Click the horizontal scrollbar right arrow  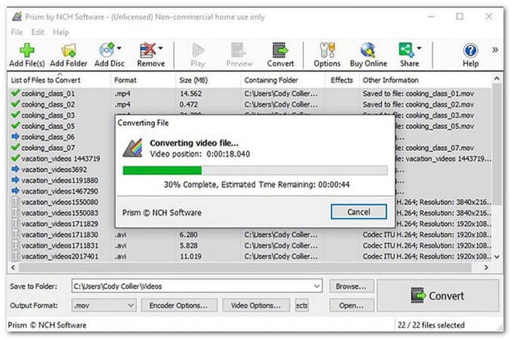pyautogui.click(x=486, y=268)
